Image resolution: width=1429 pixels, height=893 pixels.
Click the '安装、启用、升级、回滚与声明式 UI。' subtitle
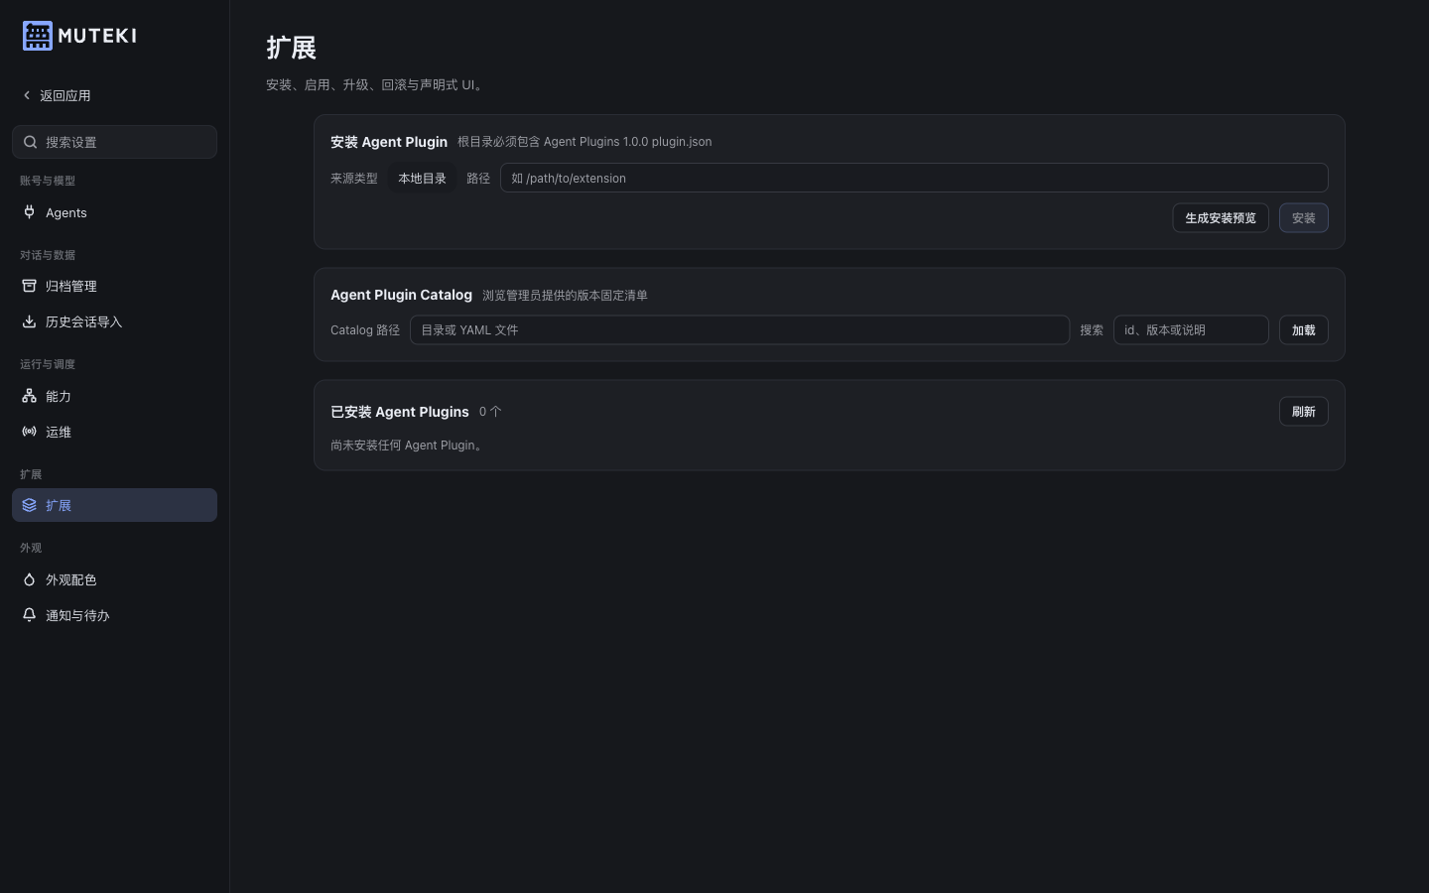[x=376, y=85]
